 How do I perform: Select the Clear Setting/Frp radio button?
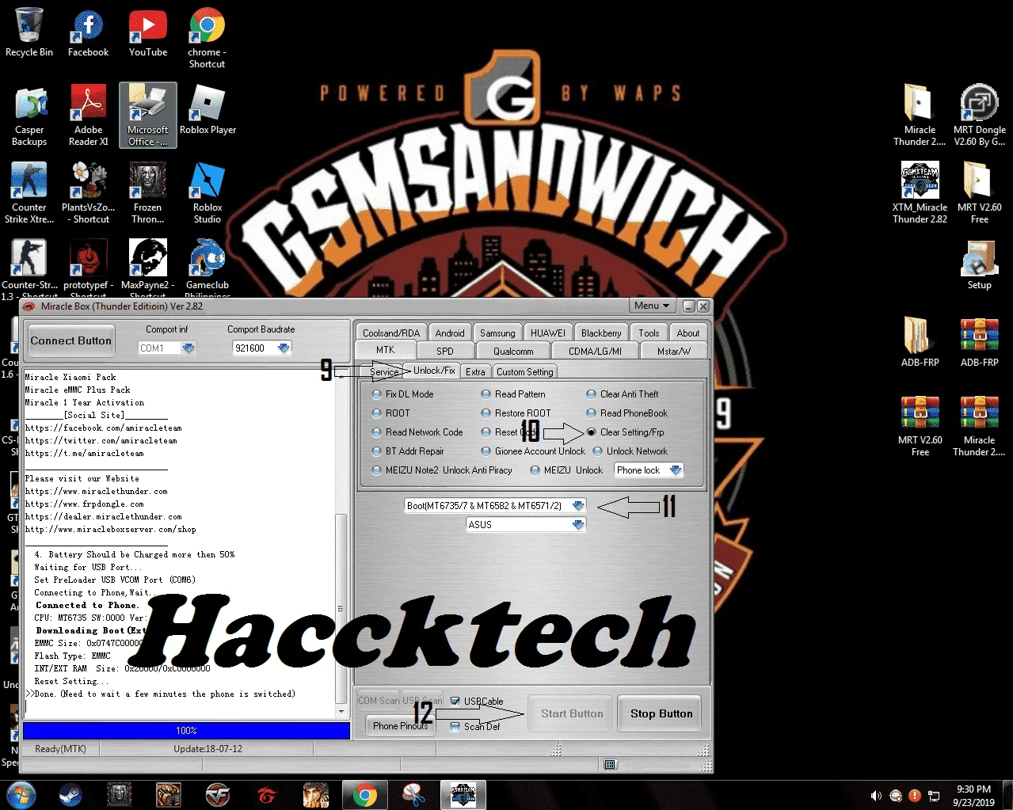[x=592, y=432]
